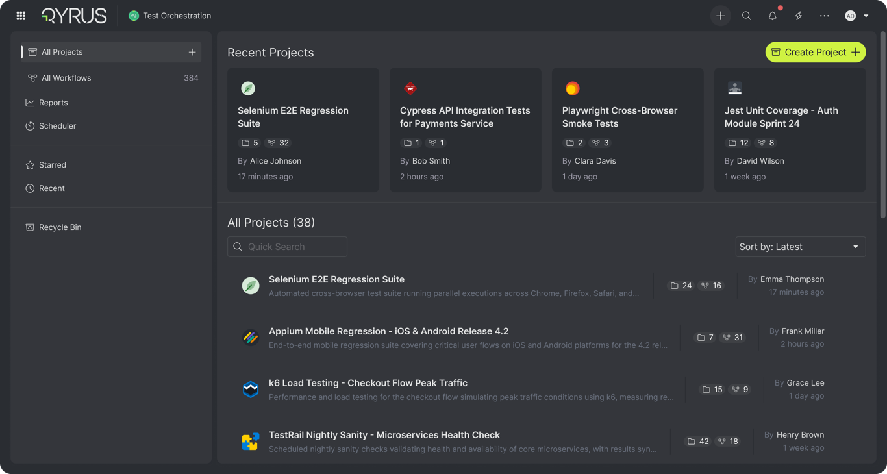The width and height of the screenshot is (887, 474).
Task: Open k6 Load Testing Checkout Flow row
Action: coord(547,390)
